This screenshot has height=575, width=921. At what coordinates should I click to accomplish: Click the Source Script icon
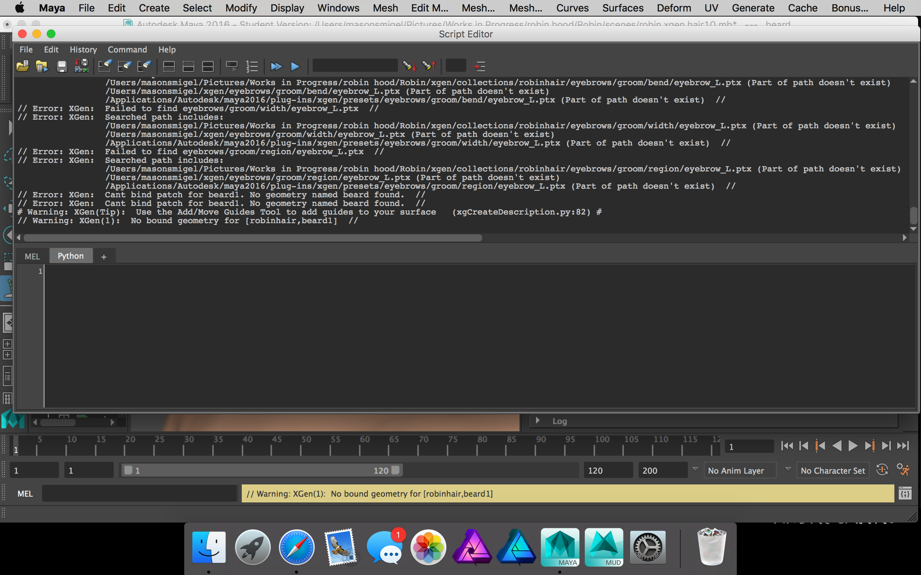coord(42,66)
